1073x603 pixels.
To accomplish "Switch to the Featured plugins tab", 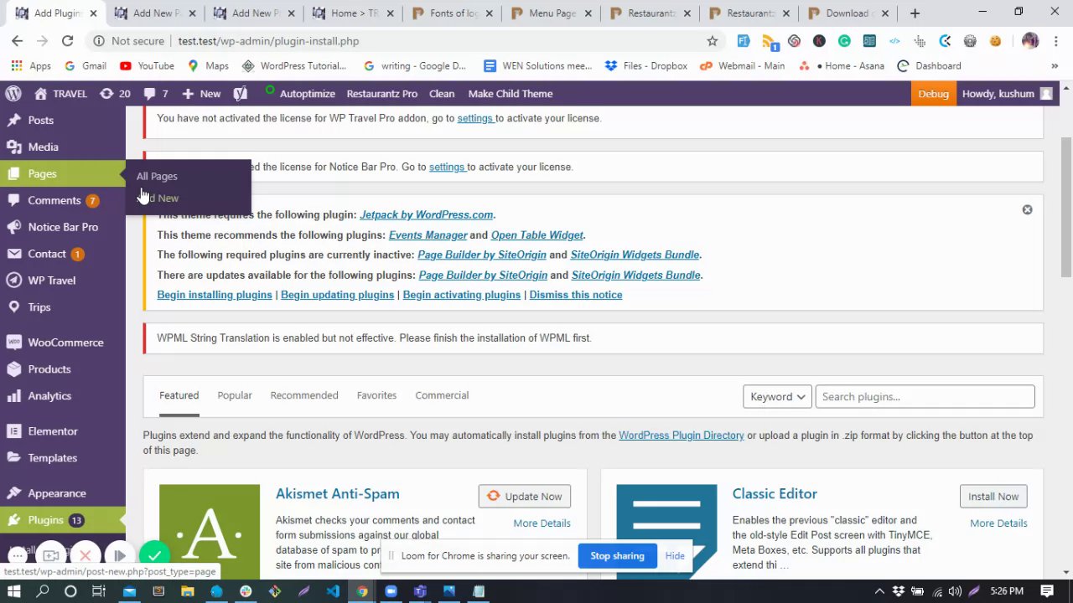I will coord(179,395).
